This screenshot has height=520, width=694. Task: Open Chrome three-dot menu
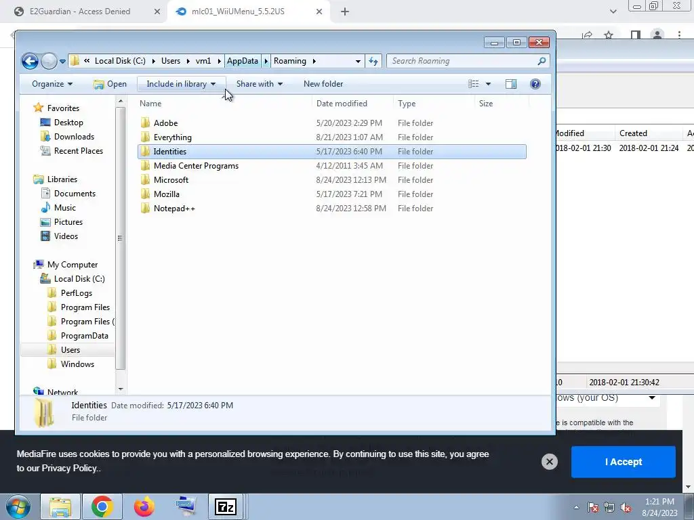[679, 35]
